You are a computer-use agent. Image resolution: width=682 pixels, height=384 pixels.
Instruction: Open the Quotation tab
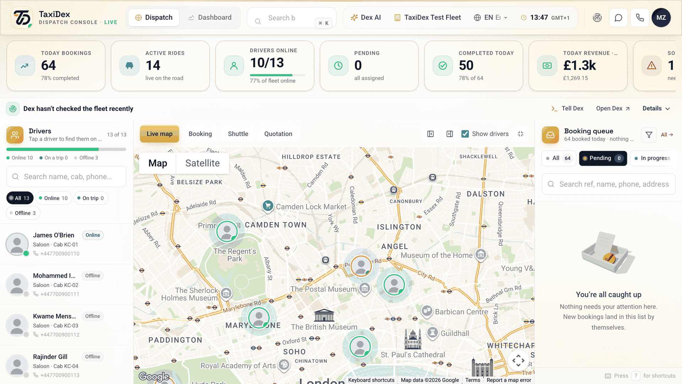(x=278, y=134)
